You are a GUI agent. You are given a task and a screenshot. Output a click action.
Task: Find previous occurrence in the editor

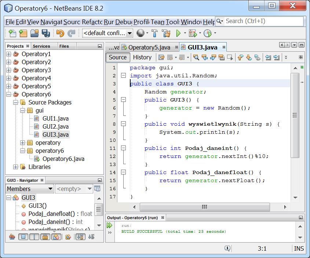[205, 57]
